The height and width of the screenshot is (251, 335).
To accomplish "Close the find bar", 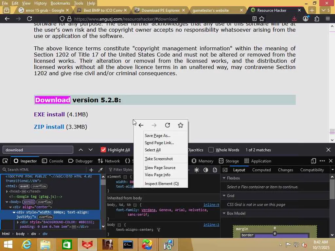I will [x=328, y=150].
